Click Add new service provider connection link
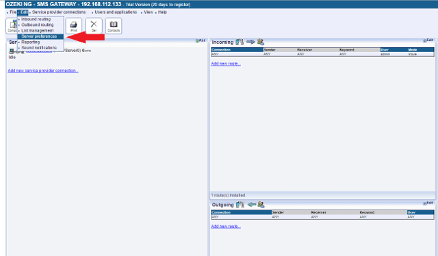The width and height of the screenshot is (438, 256). pyautogui.click(x=43, y=71)
